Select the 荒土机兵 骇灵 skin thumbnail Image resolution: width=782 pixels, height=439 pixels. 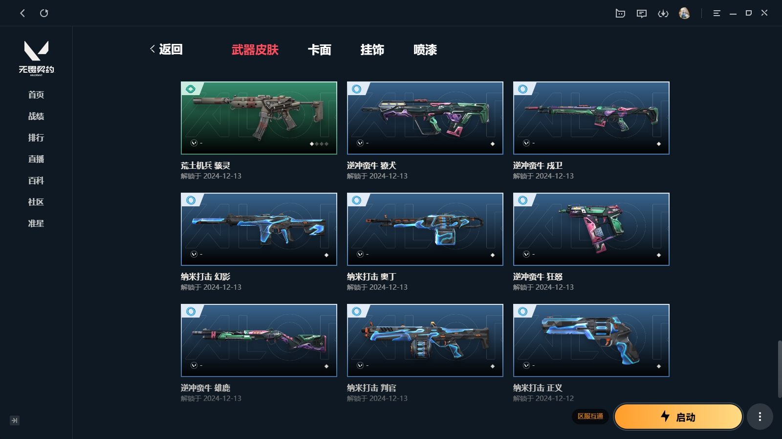pos(259,118)
